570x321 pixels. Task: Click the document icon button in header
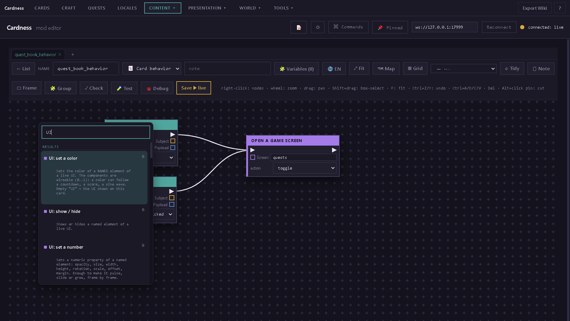299,27
